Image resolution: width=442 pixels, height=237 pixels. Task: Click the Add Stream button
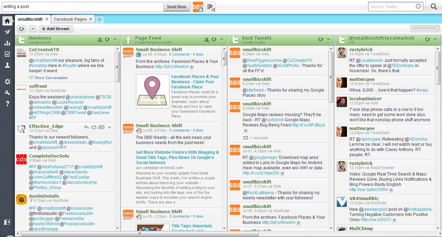point(56,29)
